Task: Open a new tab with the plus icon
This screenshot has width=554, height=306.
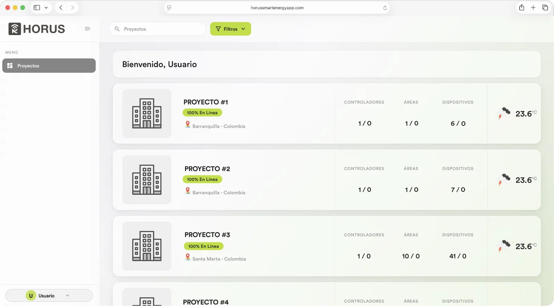Action: tap(533, 8)
